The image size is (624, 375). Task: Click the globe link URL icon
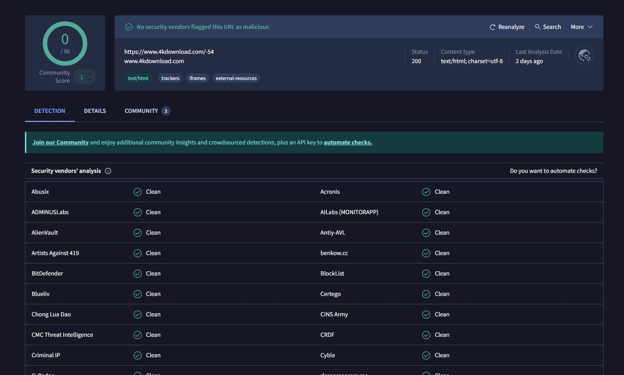coord(584,56)
